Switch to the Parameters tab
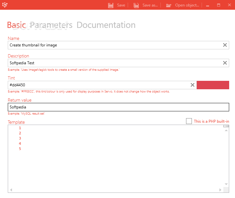This screenshot has width=235, height=198. click(51, 25)
